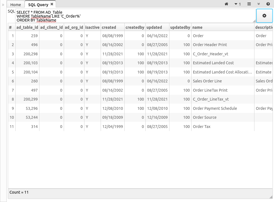Viewport: 274px width, 202px height.
Task: Click the double-chevron collapse icon
Action: click(x=259, y=4)
